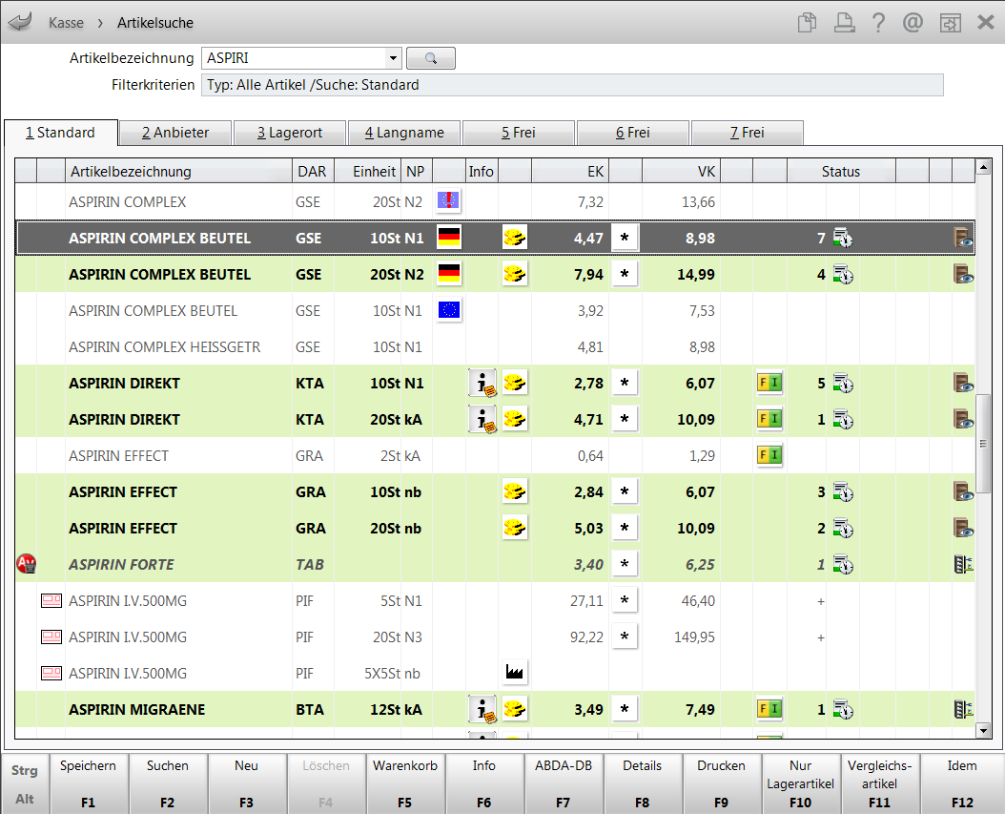This screenshot has height=814, width=1005.
Task: Click the Idem F12 button
Action: click(961, 783)
